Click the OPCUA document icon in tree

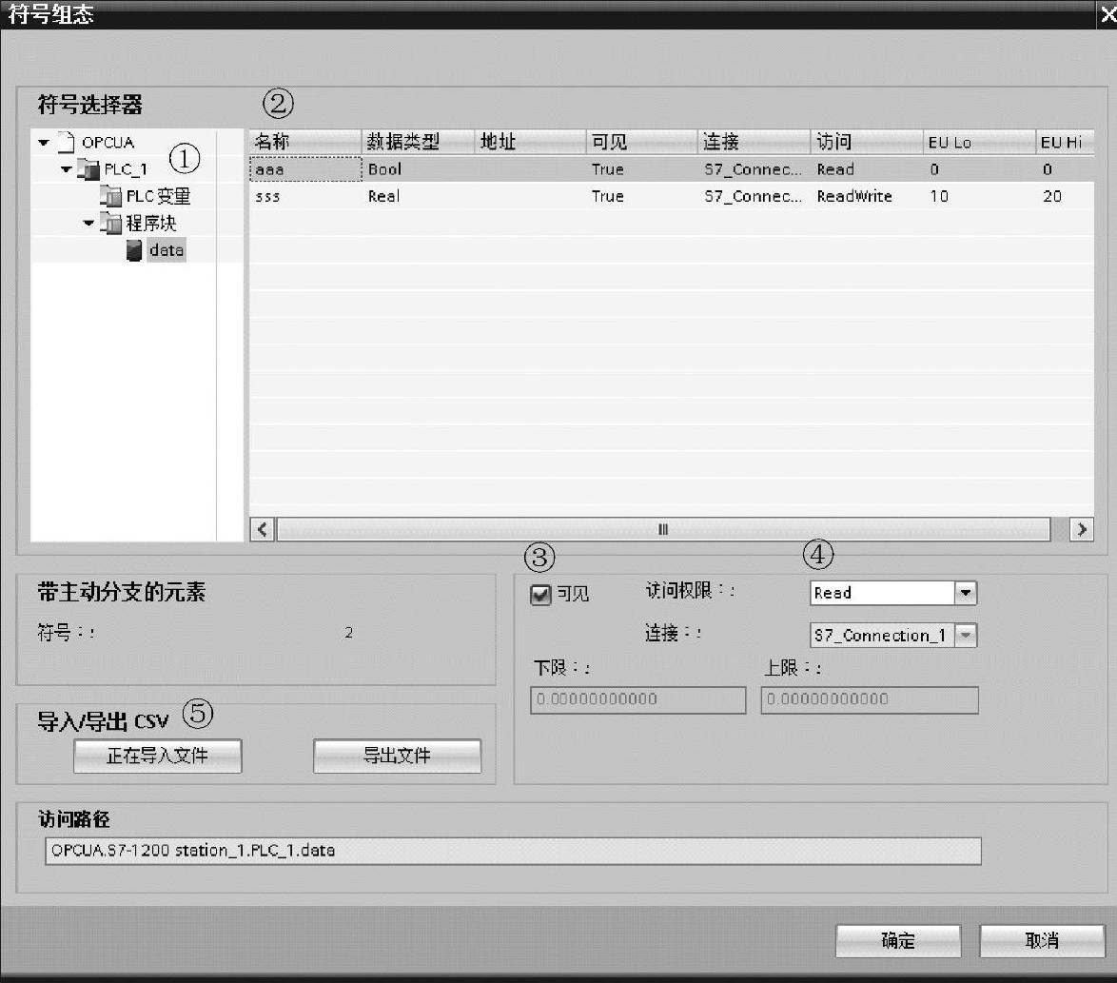[67, 142]
